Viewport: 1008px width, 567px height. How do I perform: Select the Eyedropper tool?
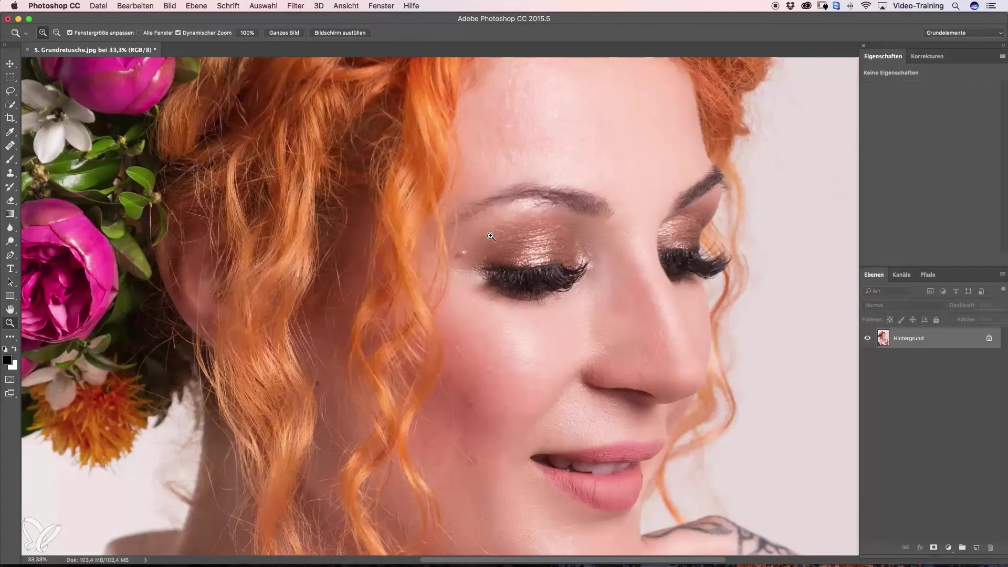[x=10, y=132]
